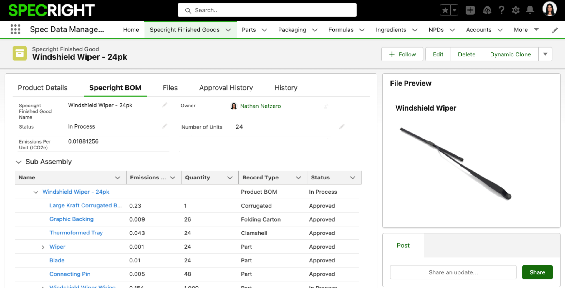Edit Number of Units via pencil icon

pos(342,126)
